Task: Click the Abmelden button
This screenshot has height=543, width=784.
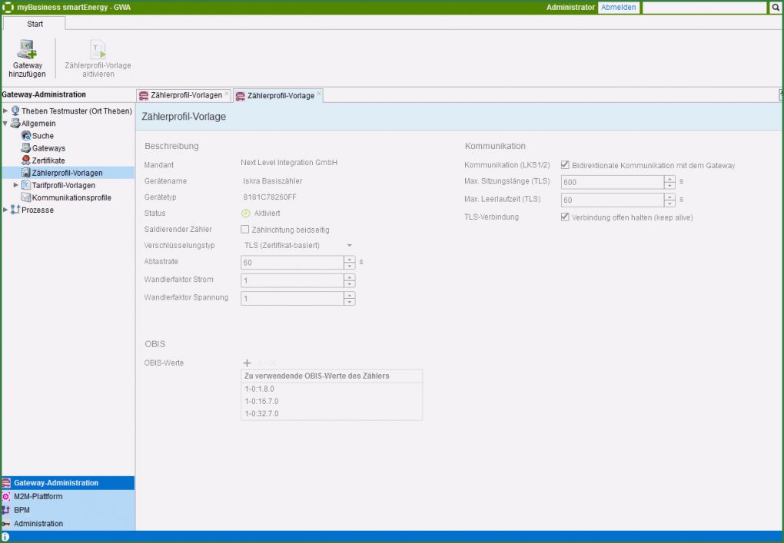Action: pyautogui.click(x=618, y=8)
